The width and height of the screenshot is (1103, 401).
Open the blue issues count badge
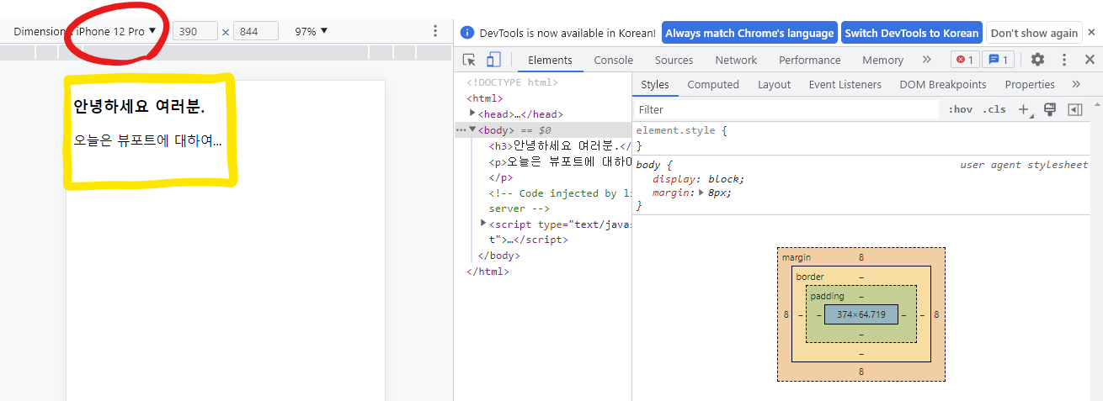pos(999,60)
